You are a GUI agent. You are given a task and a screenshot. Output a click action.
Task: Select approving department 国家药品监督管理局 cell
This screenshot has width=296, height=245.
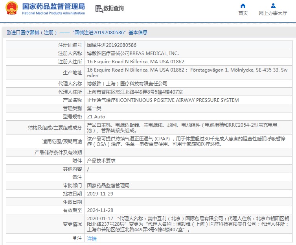(108, 186)
